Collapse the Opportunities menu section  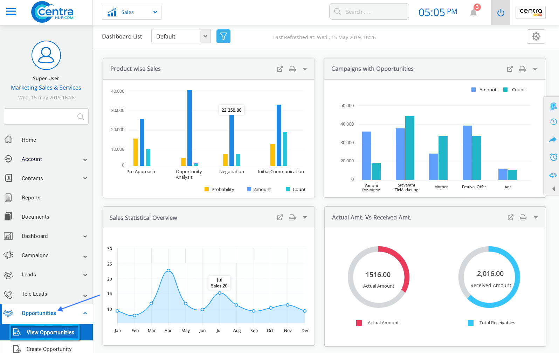[85, 313]
